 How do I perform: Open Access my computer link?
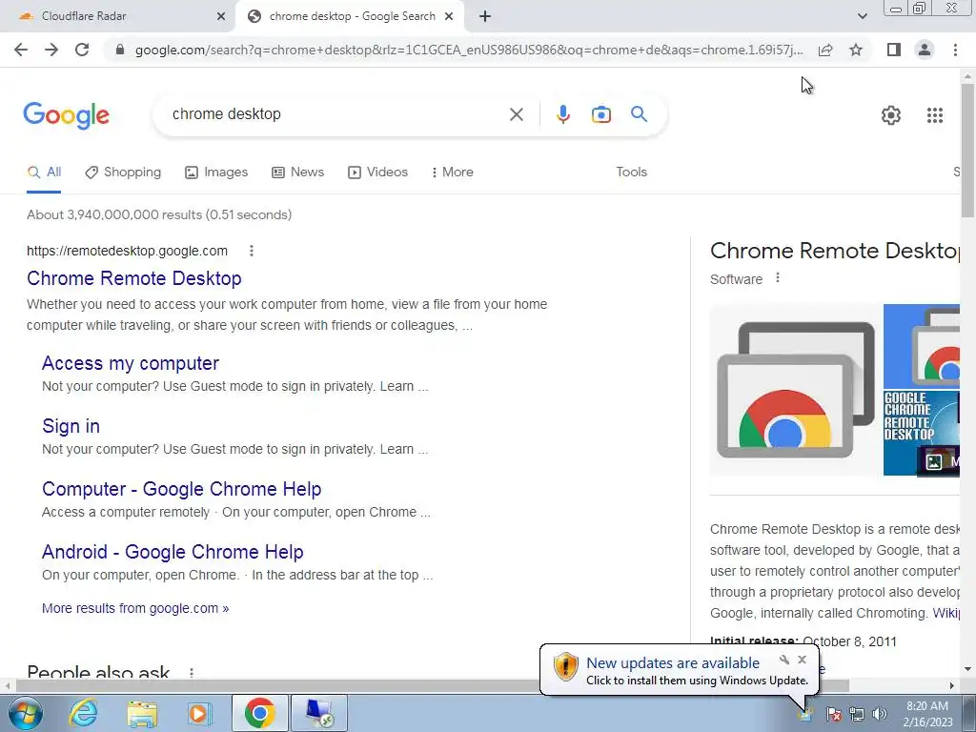pyautogui.click(x=130, y=363)
